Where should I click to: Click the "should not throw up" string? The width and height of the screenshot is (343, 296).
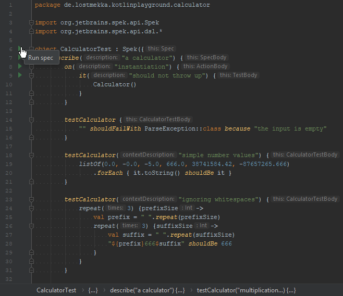[x=168, y=75]
